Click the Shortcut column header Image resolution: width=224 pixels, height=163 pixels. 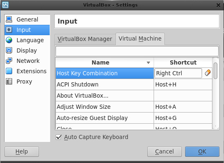click(183, 62)
